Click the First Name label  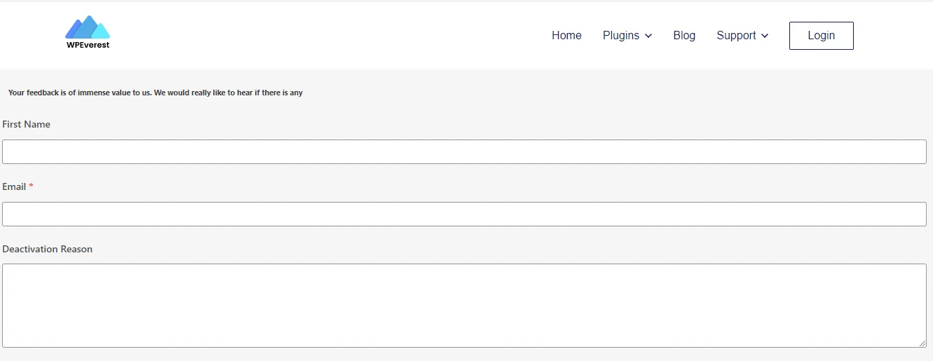26,124
